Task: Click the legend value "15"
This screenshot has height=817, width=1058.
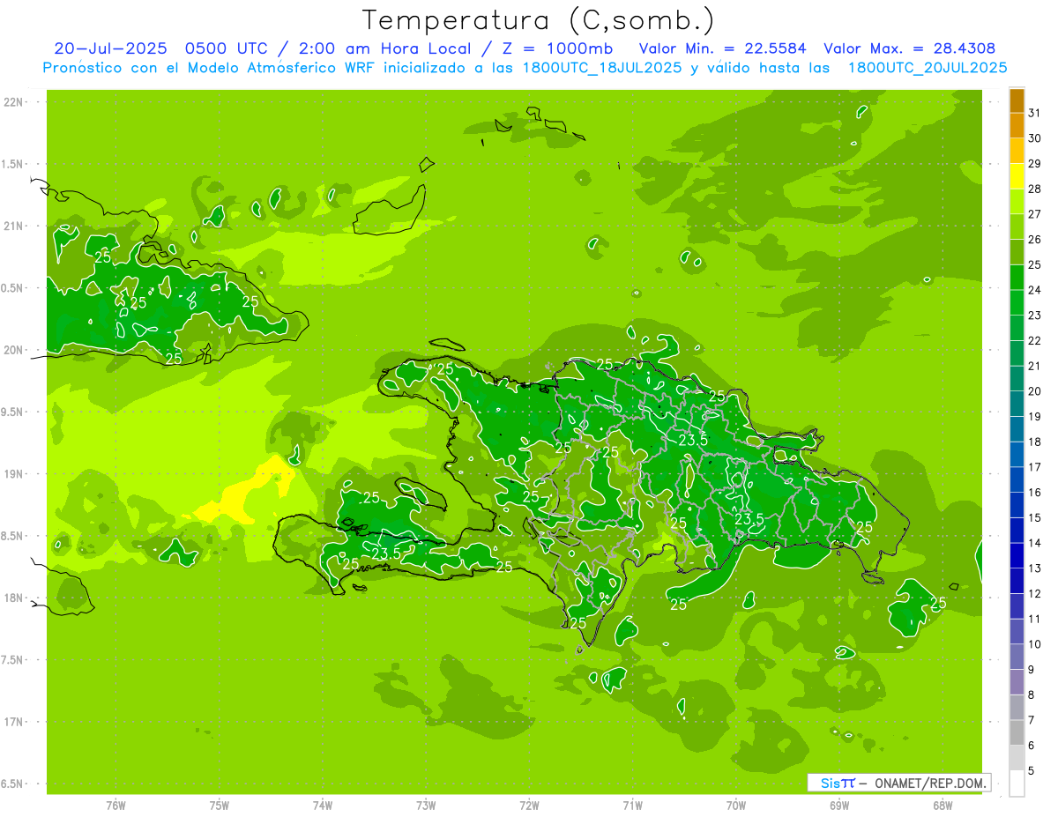Action: [x=1035, y=518]
